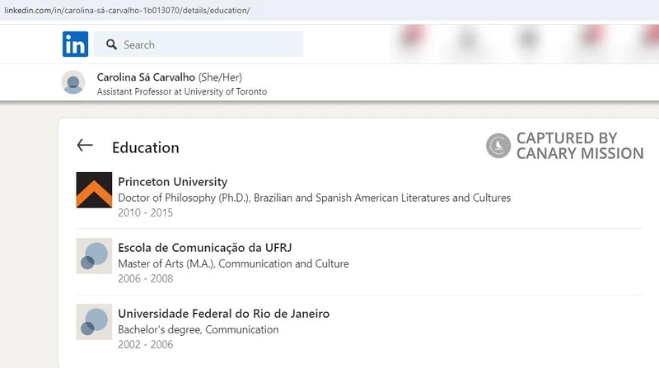Click the Universidade Federal do Rio de Janeiro logo placeholder

94,322
